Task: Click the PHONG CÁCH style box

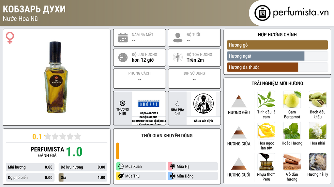Action: pyautogui.click(x=140, y=79)
